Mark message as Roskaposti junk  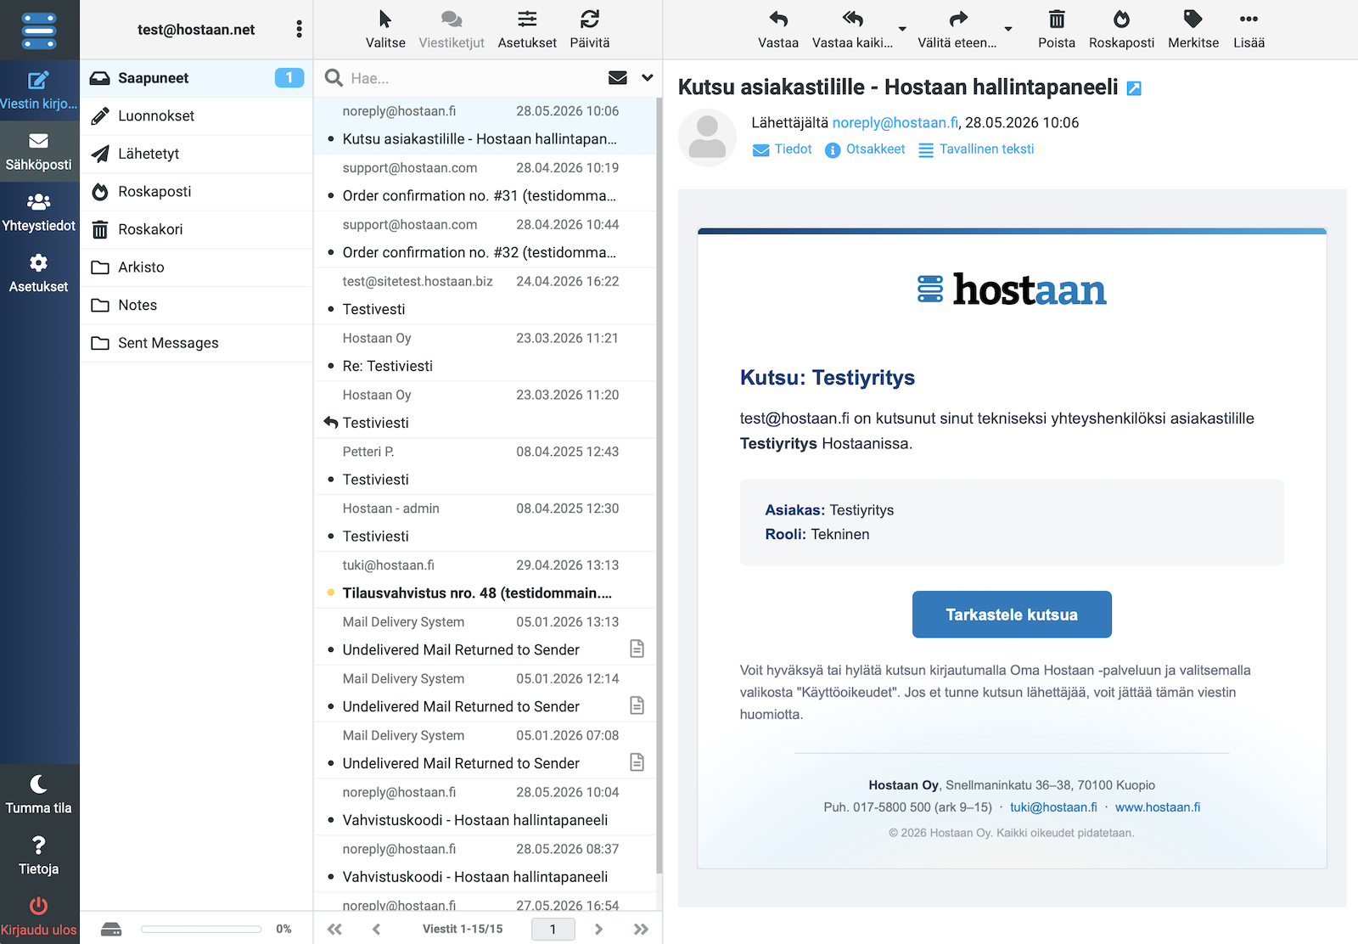pyautogui.click(x=1121, y=30)
